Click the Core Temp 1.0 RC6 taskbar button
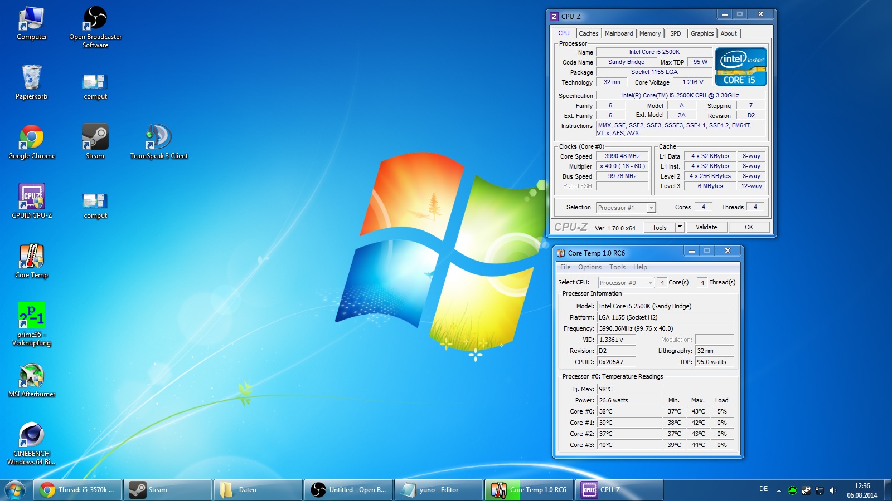892x501 pixels. [x=529, y=490]
